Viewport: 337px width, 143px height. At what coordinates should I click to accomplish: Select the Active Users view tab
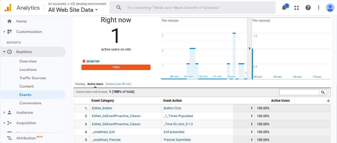(x=95, y=84)
